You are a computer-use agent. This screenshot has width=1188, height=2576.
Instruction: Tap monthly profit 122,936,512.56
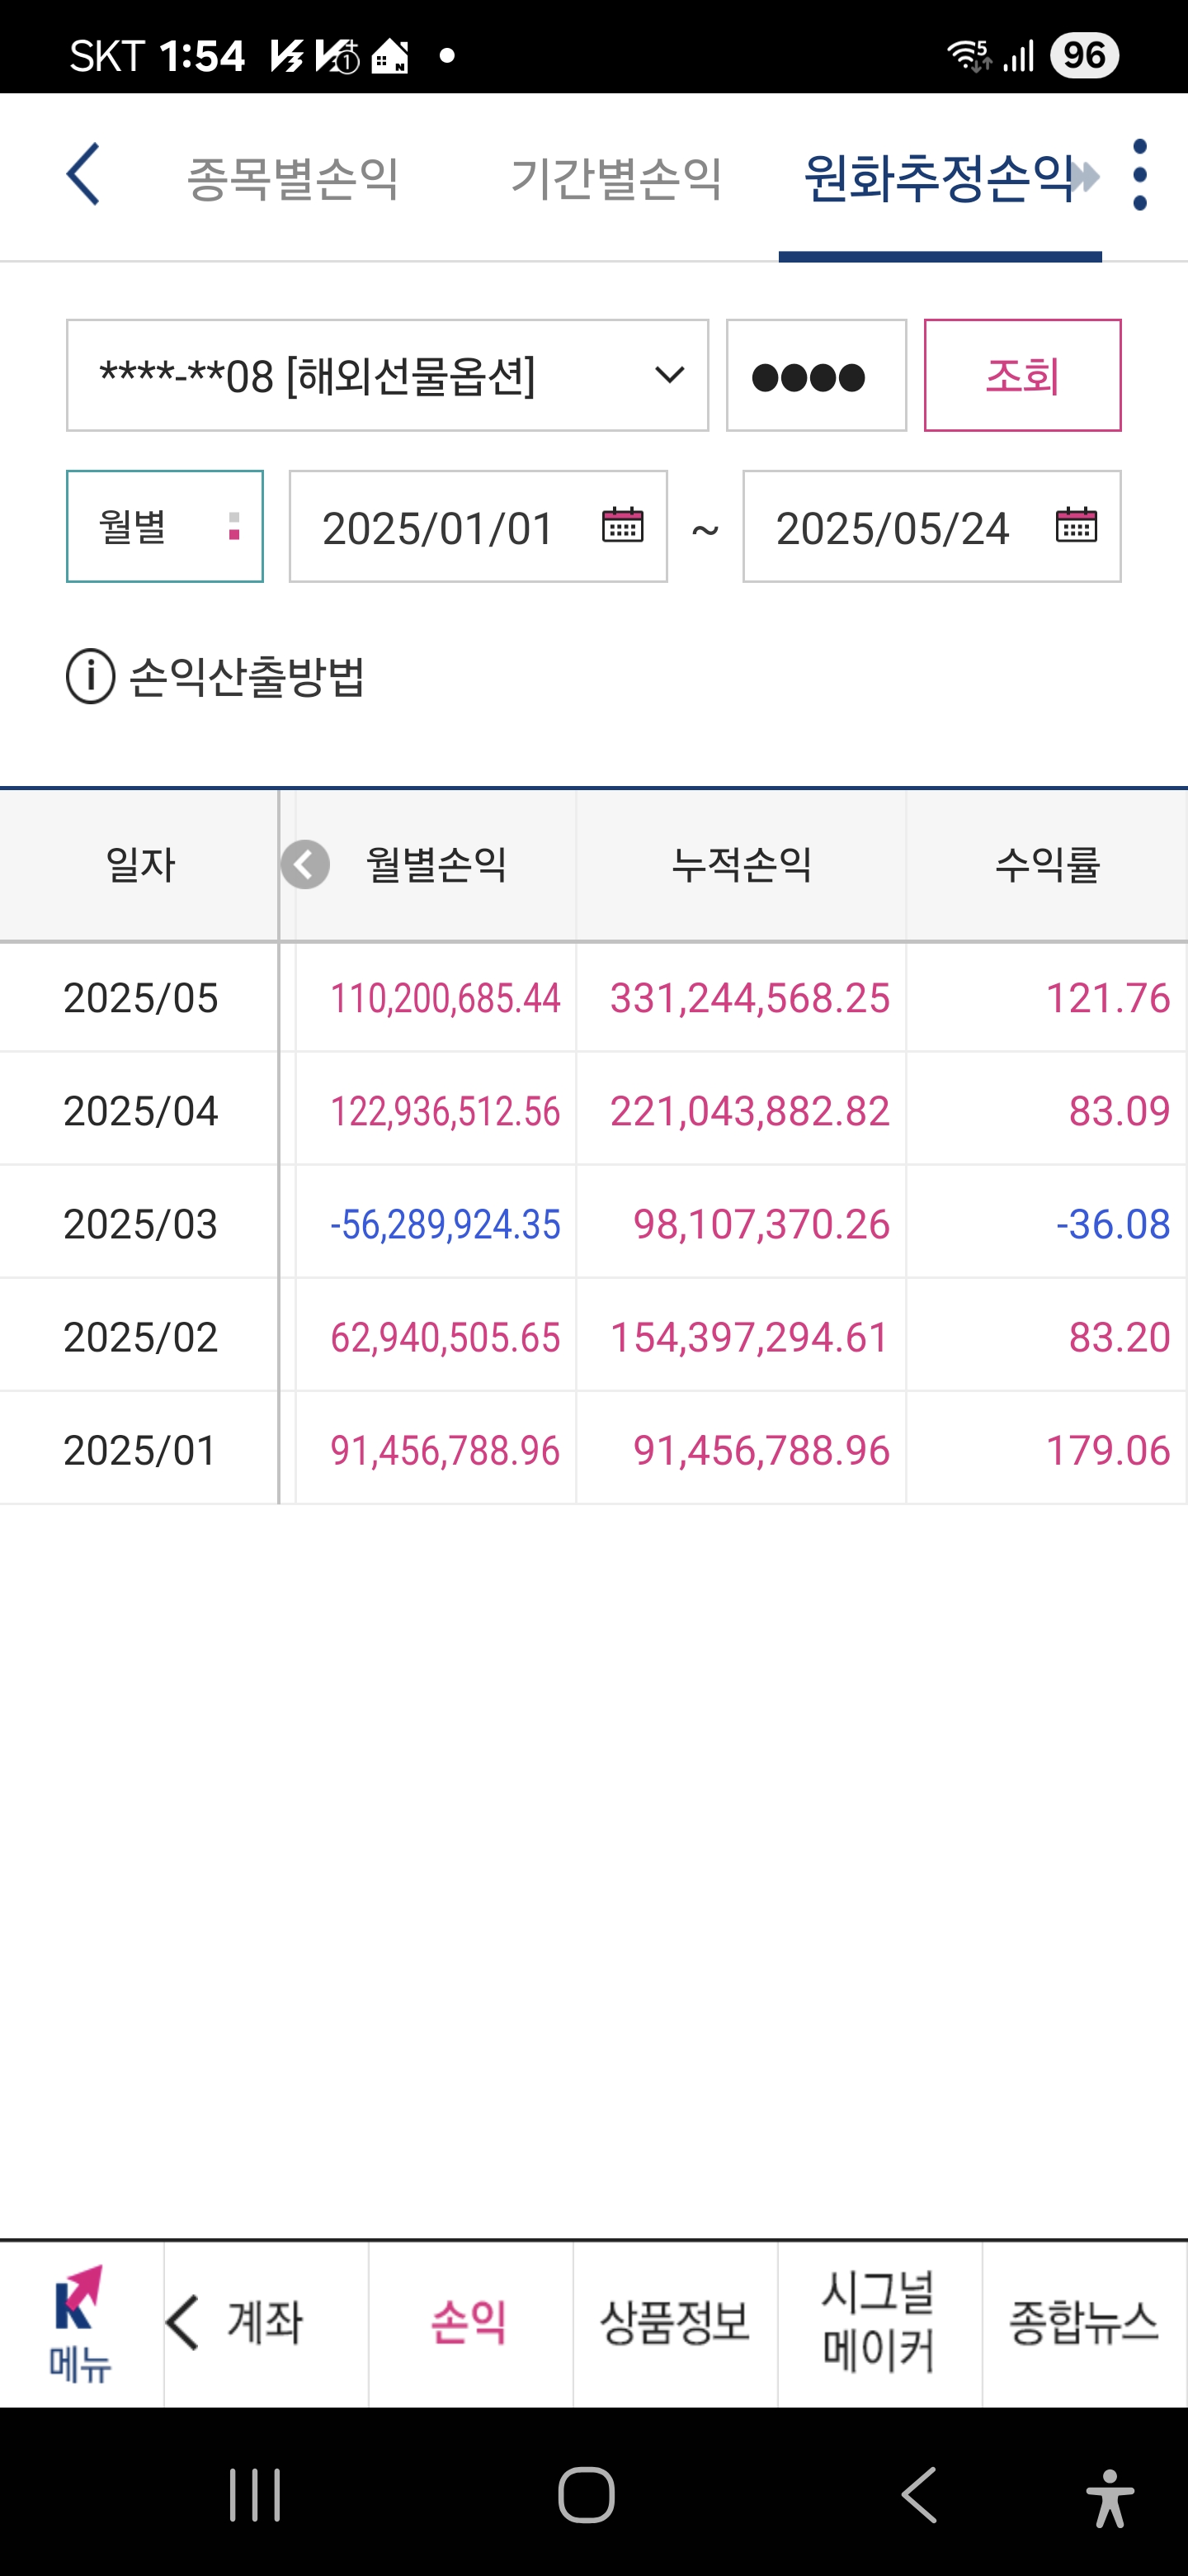[445, 1111]
